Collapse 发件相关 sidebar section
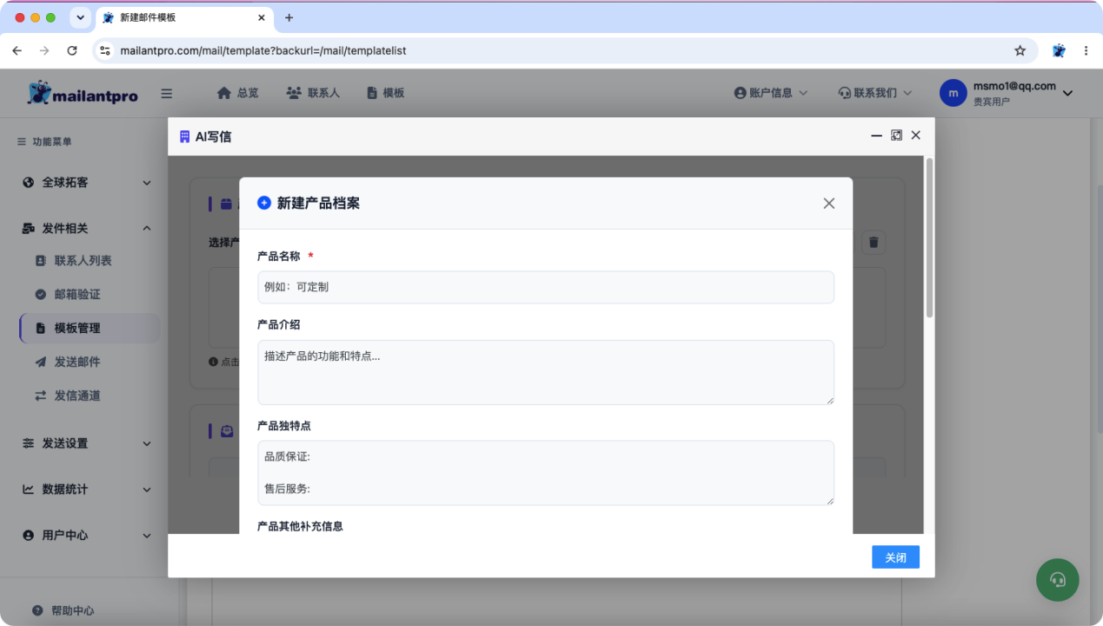 [x=87, y=229]
